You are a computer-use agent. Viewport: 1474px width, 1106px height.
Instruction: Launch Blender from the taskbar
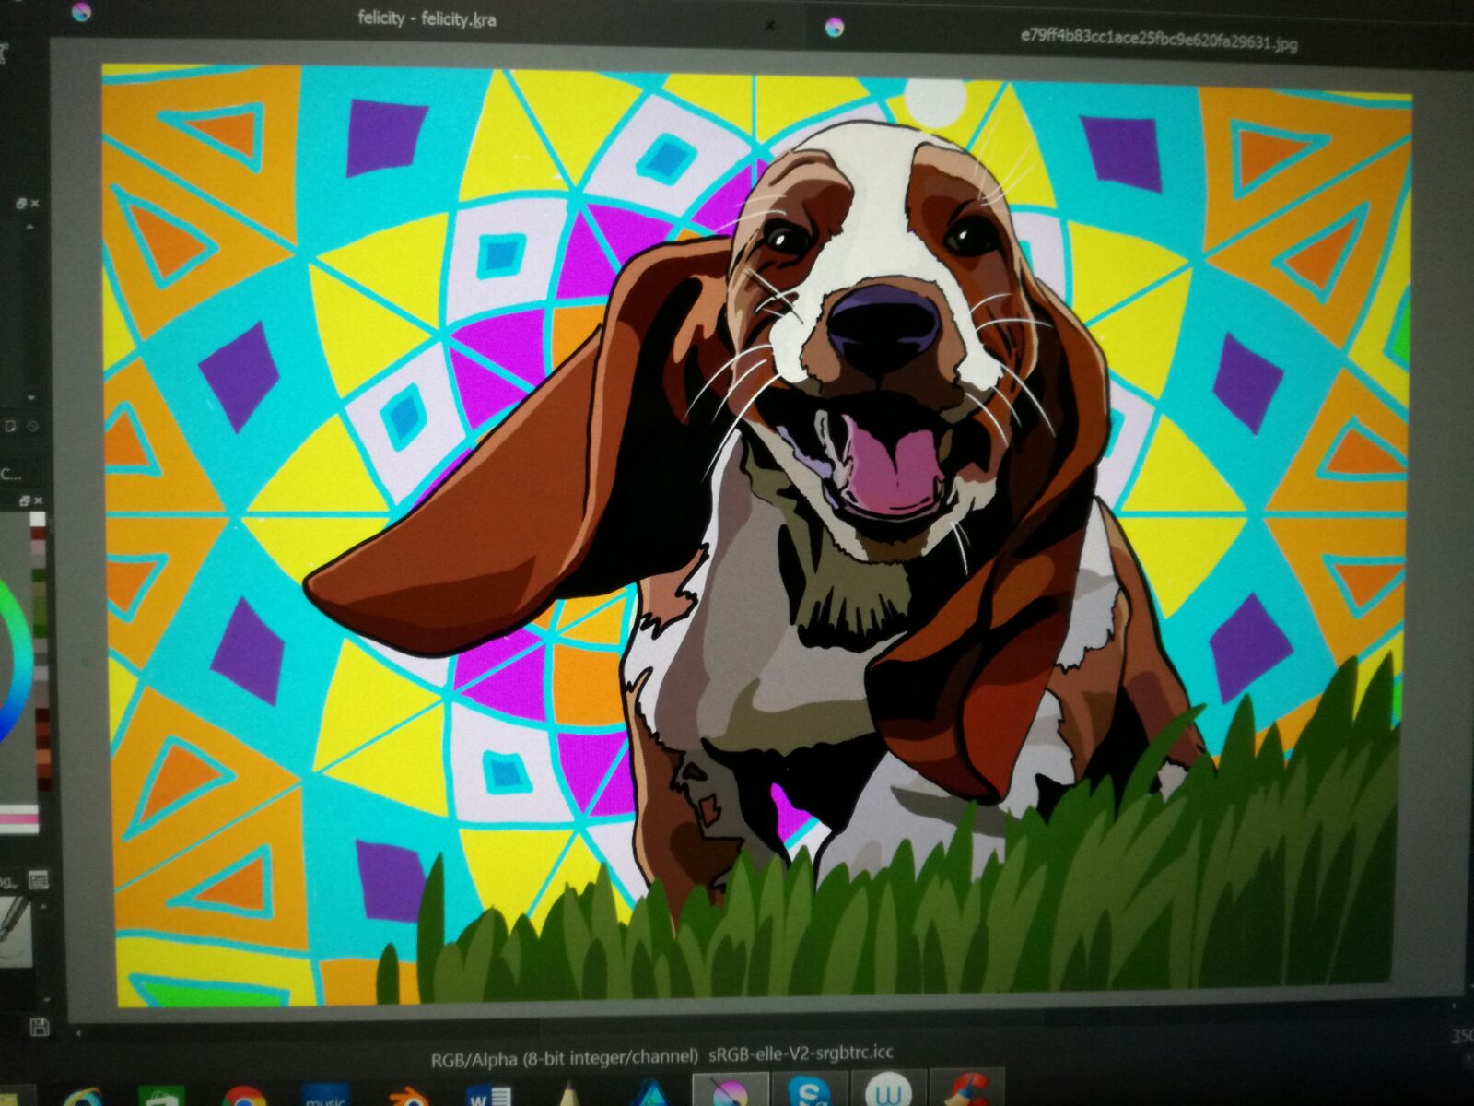coord(410,1095)
